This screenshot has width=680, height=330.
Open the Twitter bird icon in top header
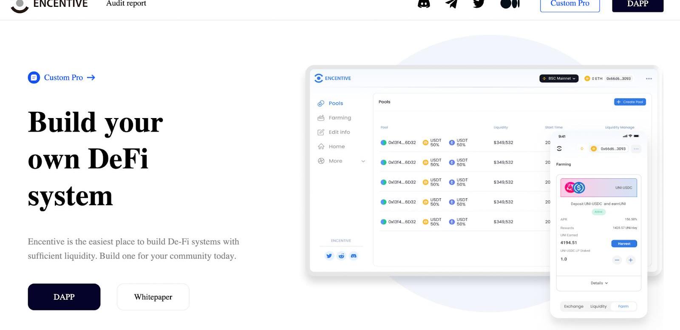[x=479, y=3]
